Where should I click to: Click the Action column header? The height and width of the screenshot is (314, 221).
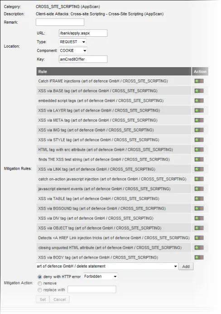point(200,72)
